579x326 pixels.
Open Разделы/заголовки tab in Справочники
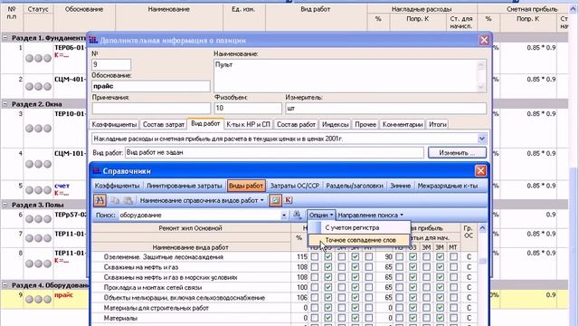click(x=355, y=186)
